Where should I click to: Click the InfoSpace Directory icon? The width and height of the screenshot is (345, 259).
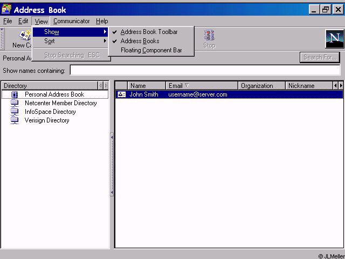tap(15, 112)
